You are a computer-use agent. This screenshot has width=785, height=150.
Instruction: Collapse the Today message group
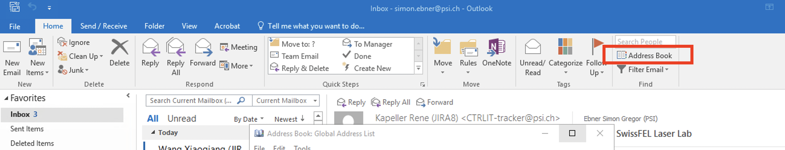(x=153, y=133)
